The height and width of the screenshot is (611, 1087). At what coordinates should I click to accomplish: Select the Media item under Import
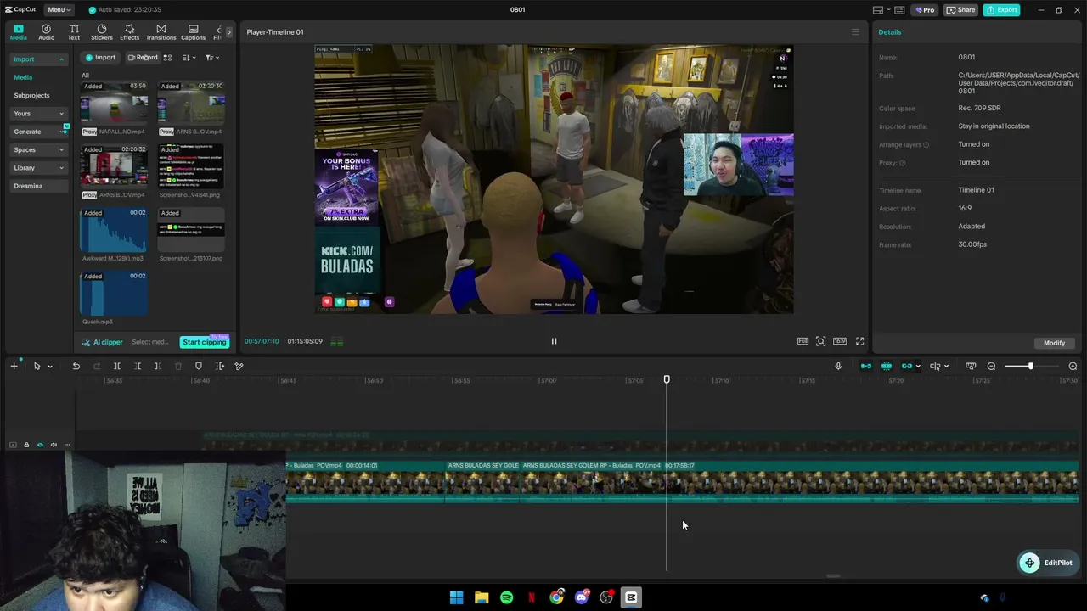point(23,77)
